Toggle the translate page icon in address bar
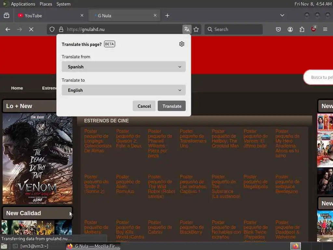Viewport: 333px width, 250px height. click(x=187, y=29)
